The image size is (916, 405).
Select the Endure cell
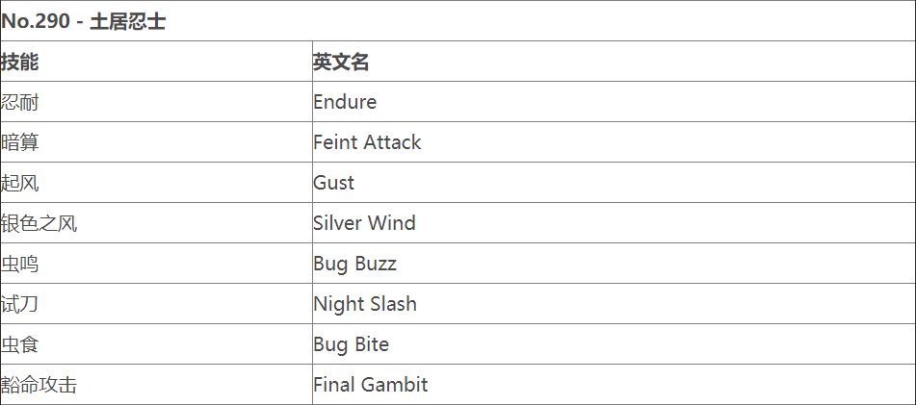pos(345,102)
